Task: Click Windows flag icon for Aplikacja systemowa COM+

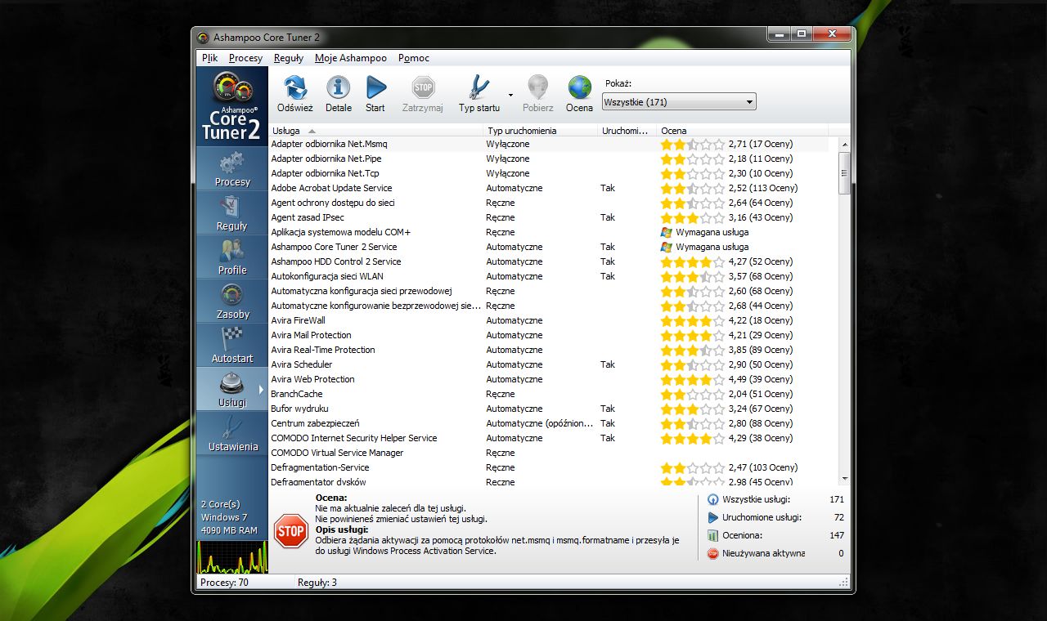Action: [667, 232]
